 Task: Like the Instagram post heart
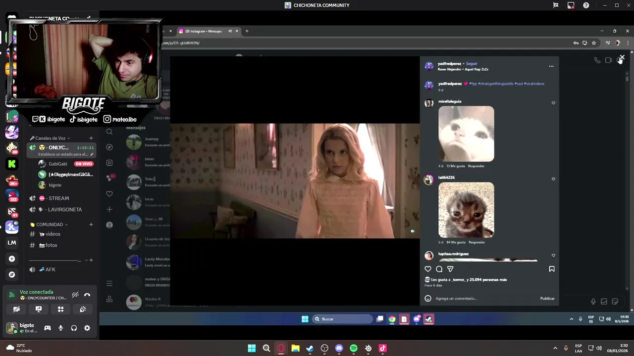pos(428,269)
